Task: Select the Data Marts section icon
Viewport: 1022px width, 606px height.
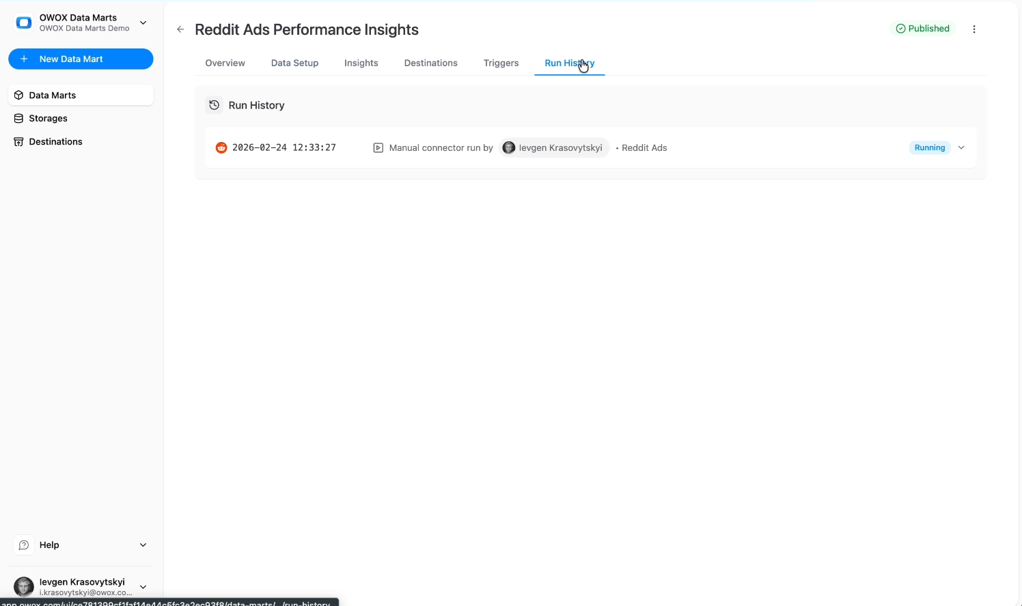Action: click(18, 95)
